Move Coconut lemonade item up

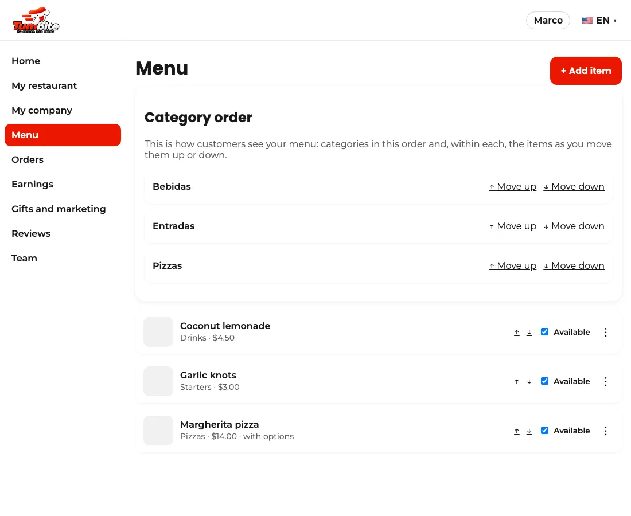pyautogui.click(x=517, y=333)
